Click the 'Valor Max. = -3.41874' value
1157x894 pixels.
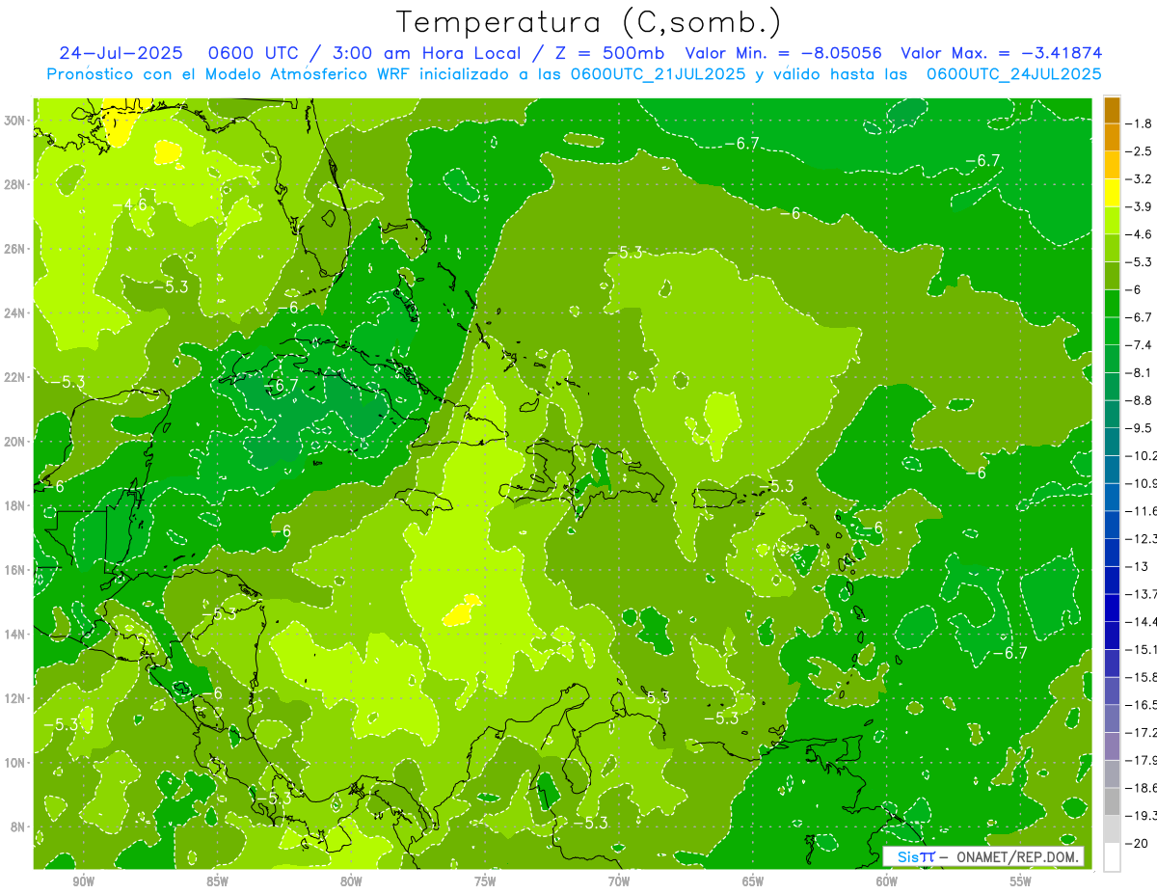[x=1001, y=53]
